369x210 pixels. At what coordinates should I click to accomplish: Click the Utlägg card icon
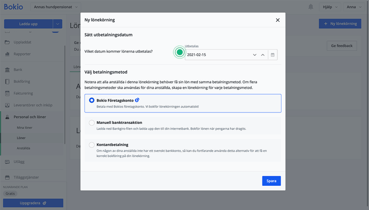point(7,162)
